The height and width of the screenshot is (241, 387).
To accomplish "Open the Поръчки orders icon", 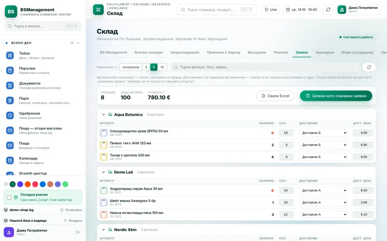I will pos(10,70).
